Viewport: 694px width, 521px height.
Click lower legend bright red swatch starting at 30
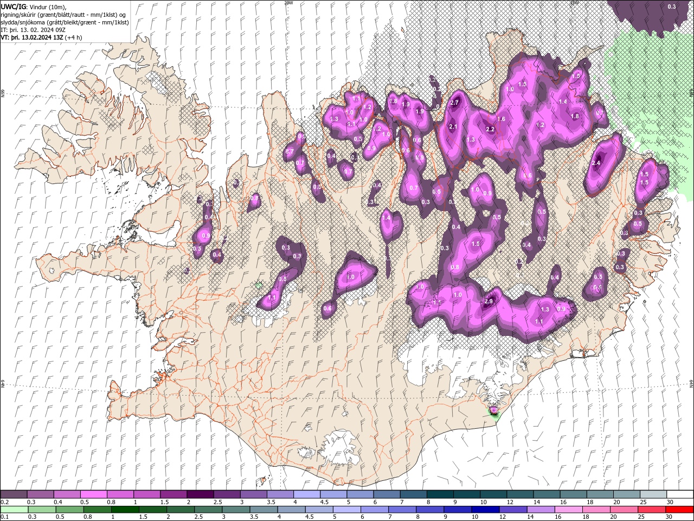point(679,510)
